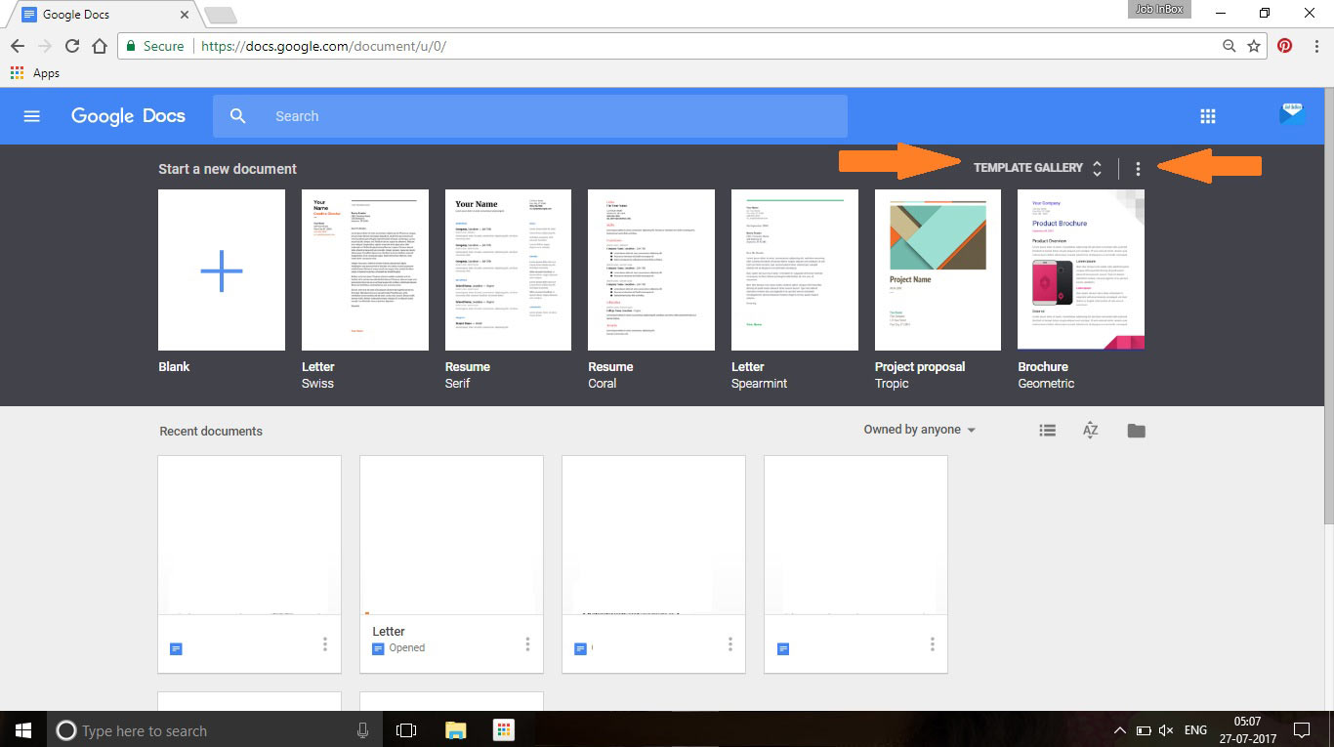
Task: Create a Blank document
Action: 222,270
